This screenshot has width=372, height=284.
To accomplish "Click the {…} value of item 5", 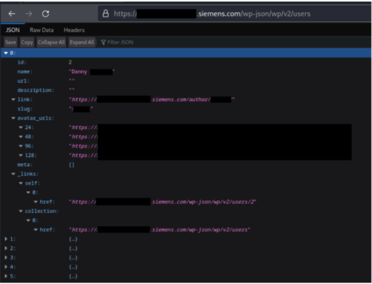I will pos(73,276).
